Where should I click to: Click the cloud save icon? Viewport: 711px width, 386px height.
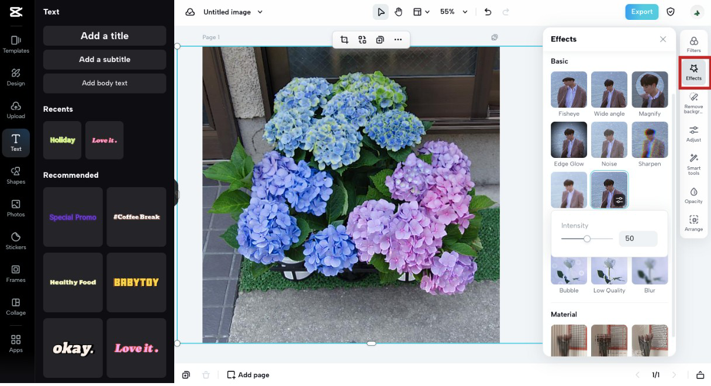190,12
